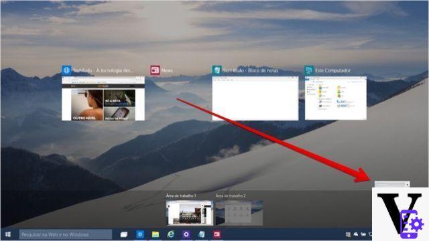Screen dimensions: 429x241
Task: Select the Este Computador window thumbnail
Action: coord(336,98)
